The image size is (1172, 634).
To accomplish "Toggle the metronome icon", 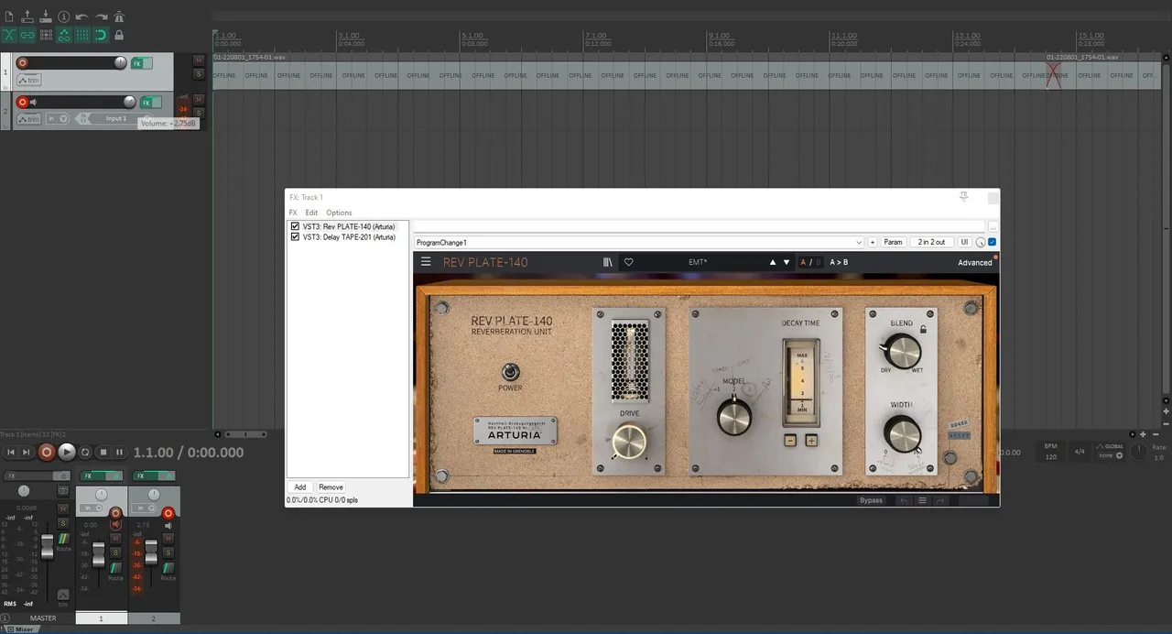I will click(119, 16).
